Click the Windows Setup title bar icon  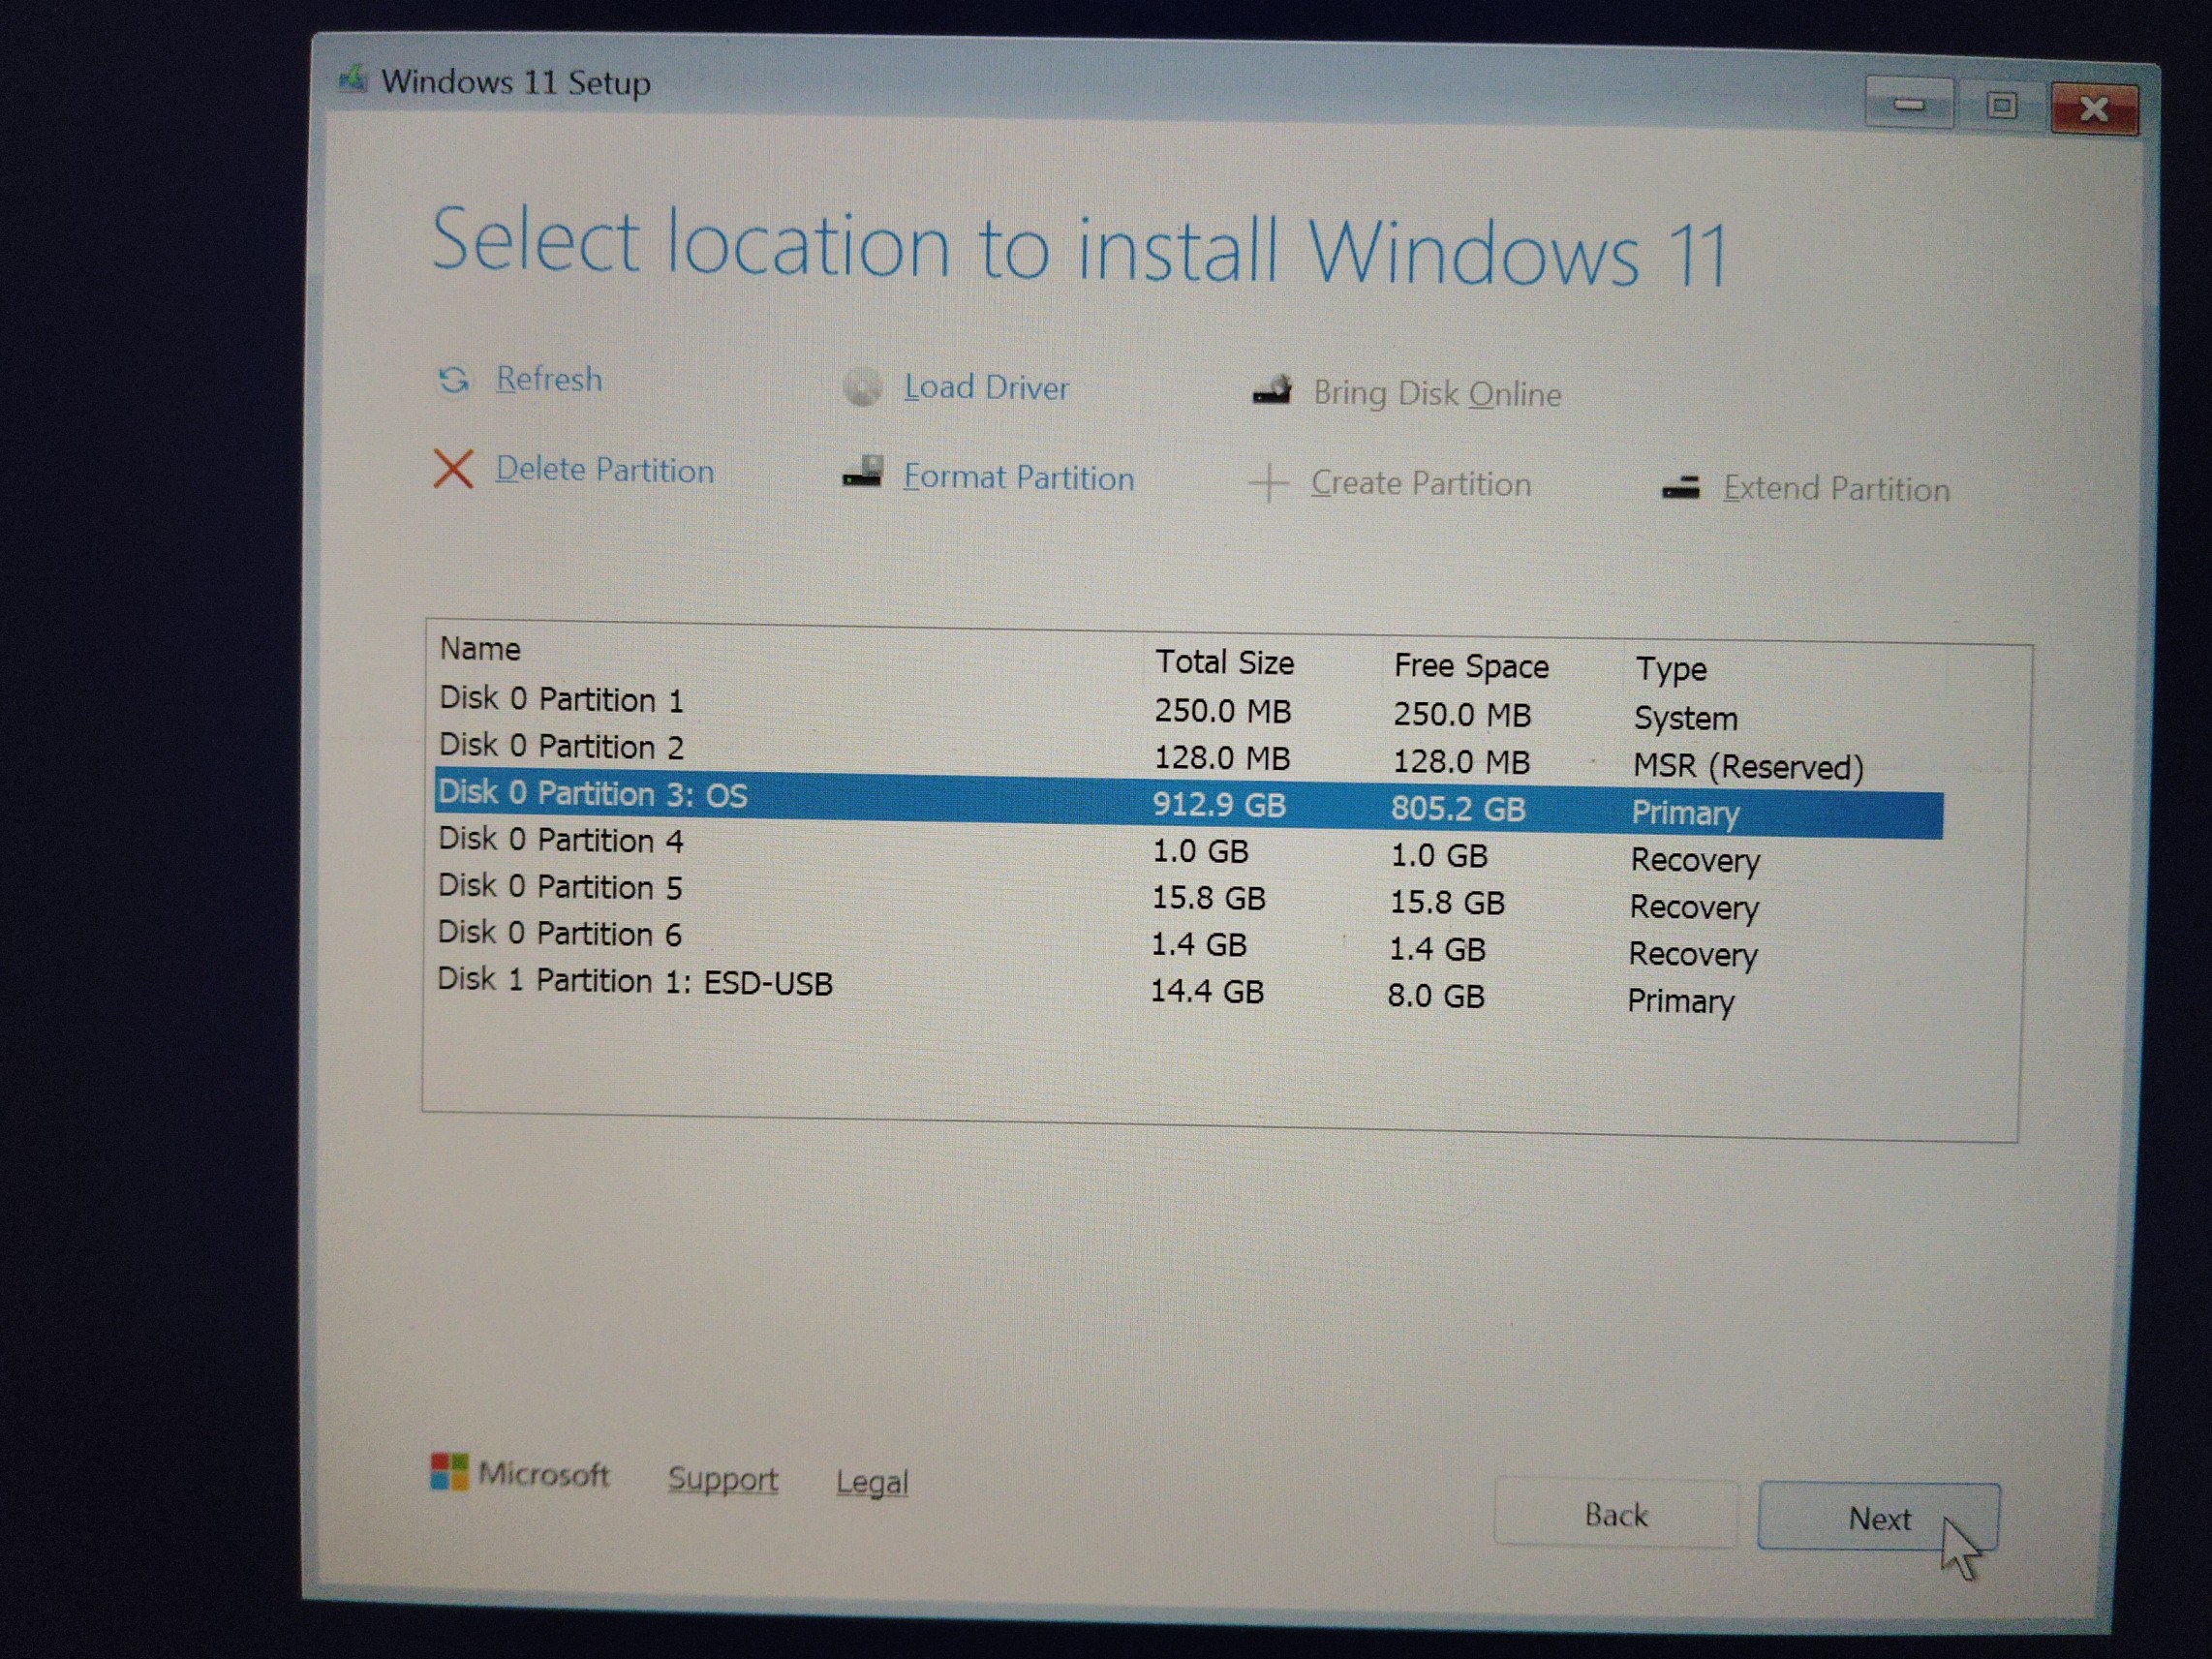[351, 78]
